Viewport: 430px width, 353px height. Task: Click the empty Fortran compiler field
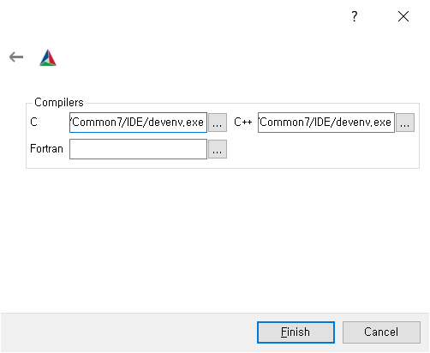click(x=138, y=149)
